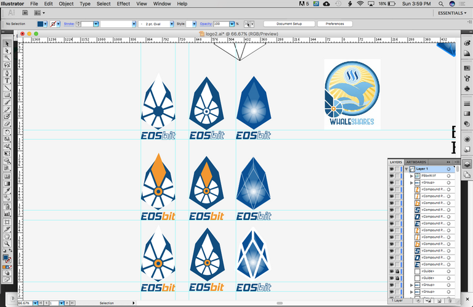
Task: Choose the Mesh tool
Action: click(x=7, y=176)
